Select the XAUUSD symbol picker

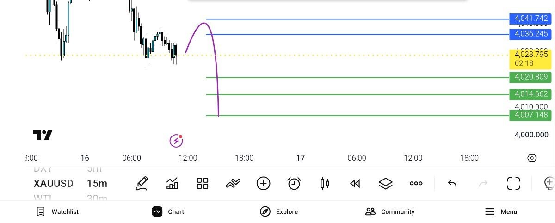coord(53,184)
